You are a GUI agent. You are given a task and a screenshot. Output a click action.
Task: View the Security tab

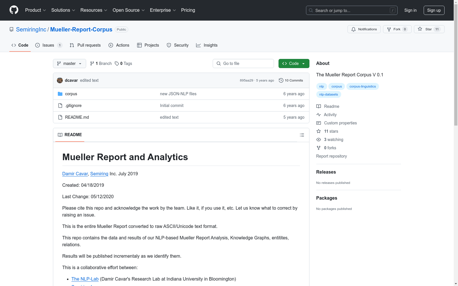point(177,45)
